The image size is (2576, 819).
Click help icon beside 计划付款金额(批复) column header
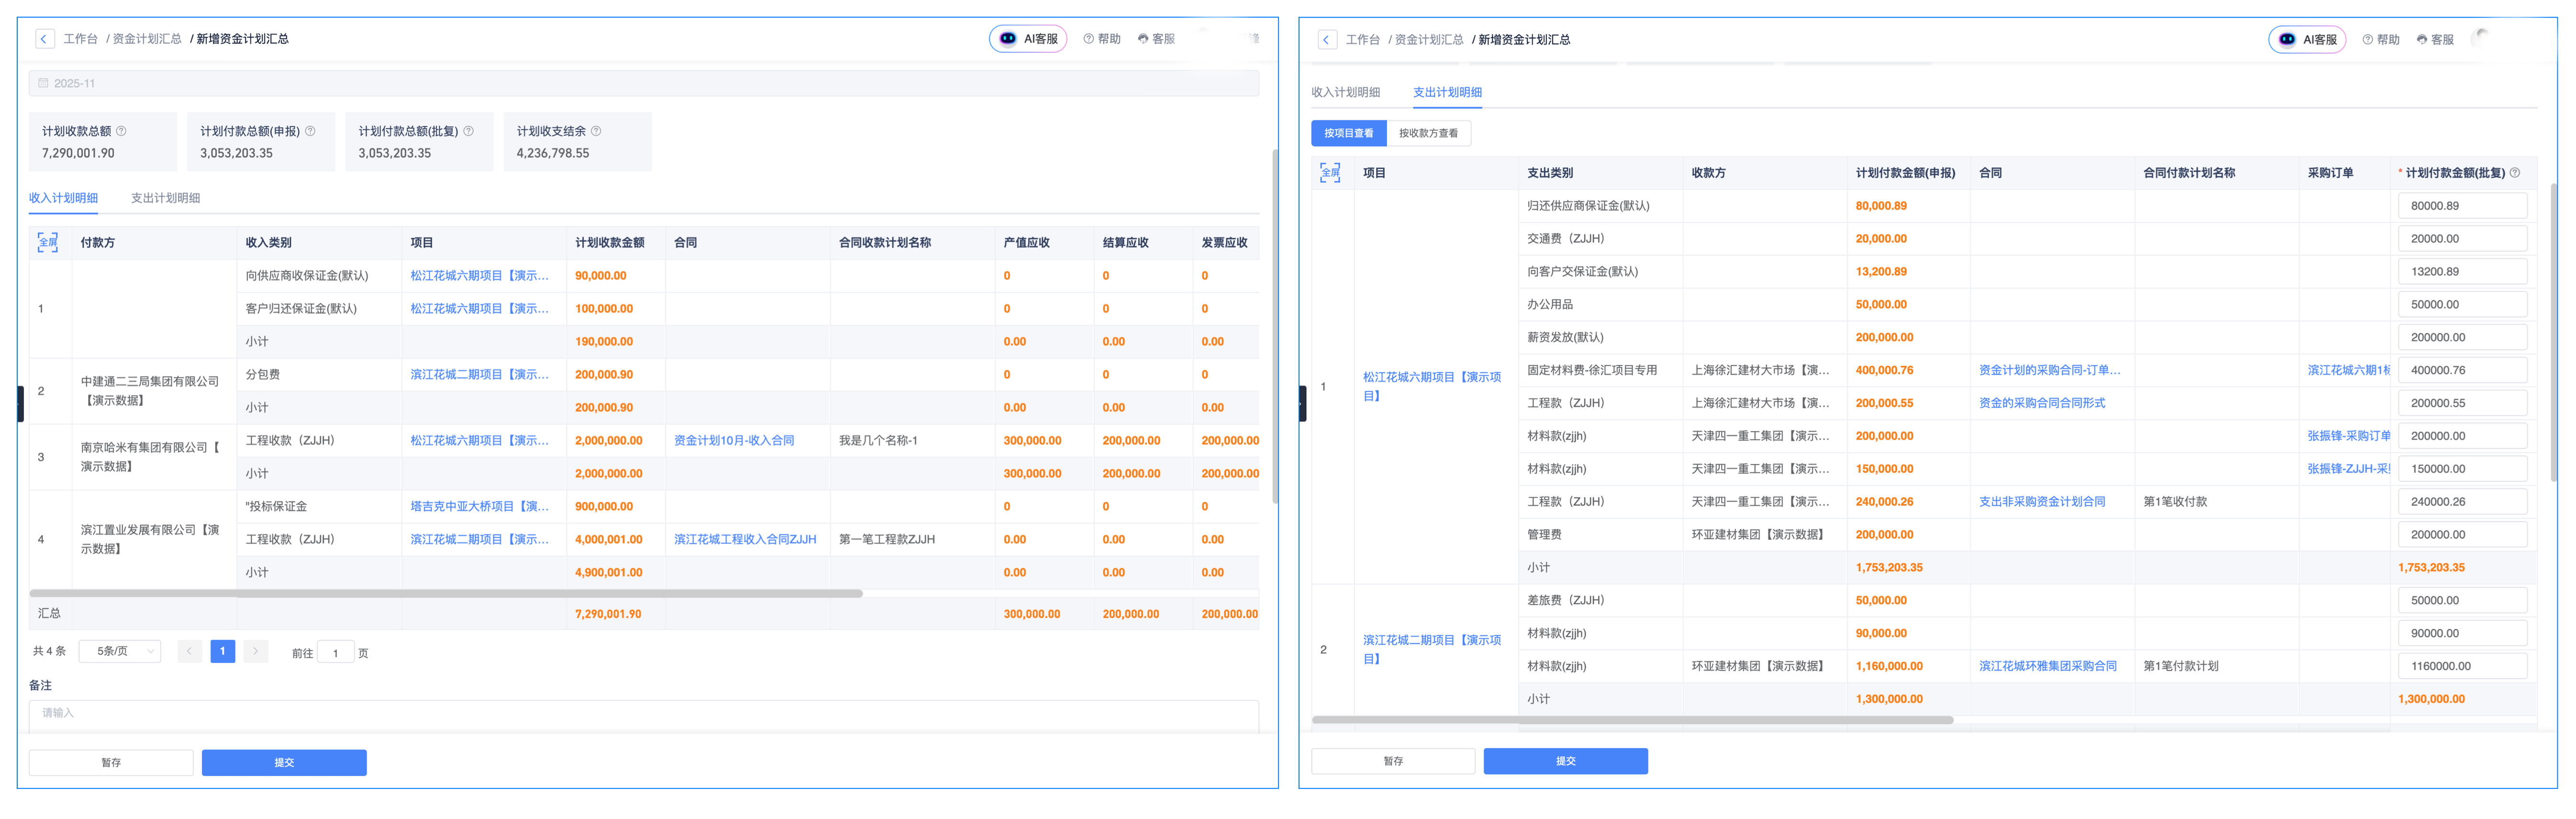[2515, 173]
